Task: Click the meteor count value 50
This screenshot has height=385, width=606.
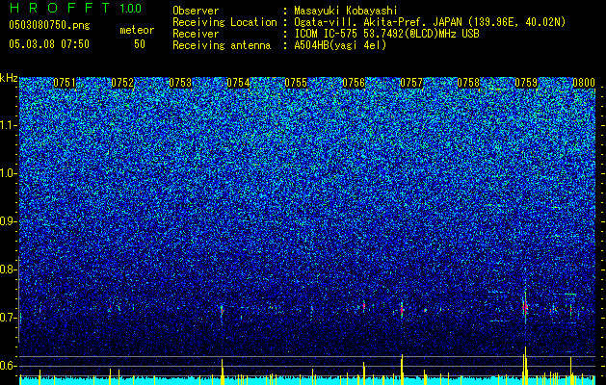Action: [x=140, y=43]
